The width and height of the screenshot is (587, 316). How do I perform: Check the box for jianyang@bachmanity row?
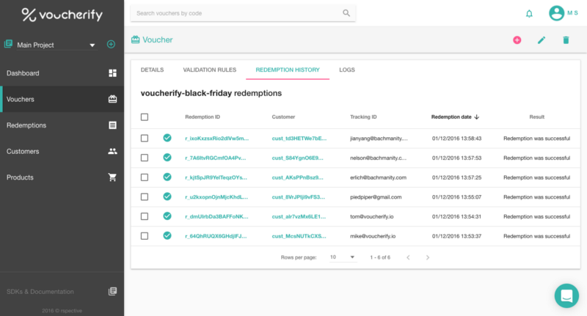(145, 139)
